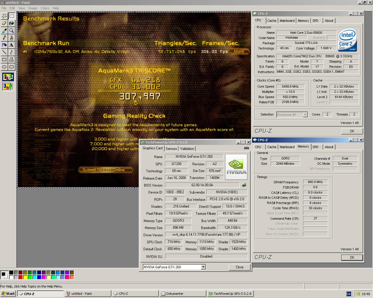This screenshot has height=298, width=373.
Task: Choose opaque selection mode in Paint tool options
Action: click(8, 77)
